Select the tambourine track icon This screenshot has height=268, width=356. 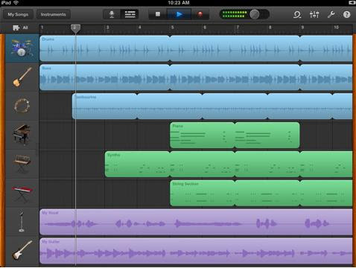click(22, 106)
